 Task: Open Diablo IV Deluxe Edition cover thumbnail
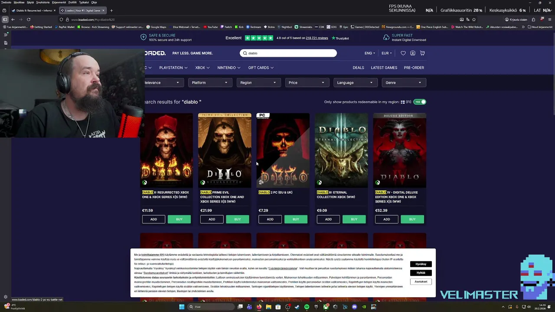pos(400,150)
